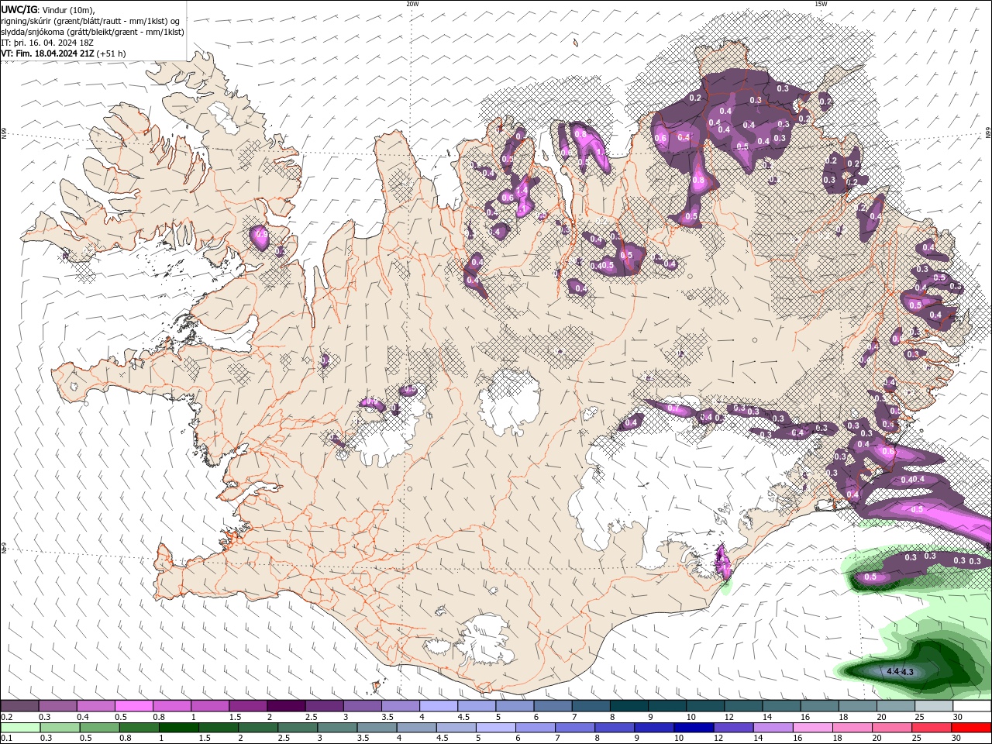Click the bright red 30 rain legend swatch
992x744 pixels.
pos(972,728)
